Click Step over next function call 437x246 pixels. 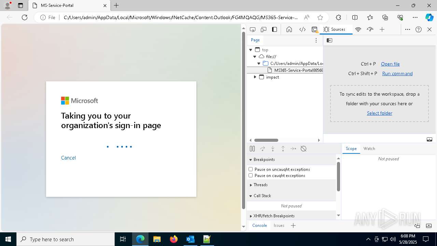(x=263, y=149)
